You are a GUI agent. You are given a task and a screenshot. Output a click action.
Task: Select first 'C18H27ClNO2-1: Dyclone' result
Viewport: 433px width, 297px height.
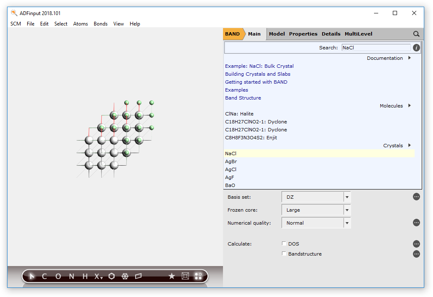[256, 122]
